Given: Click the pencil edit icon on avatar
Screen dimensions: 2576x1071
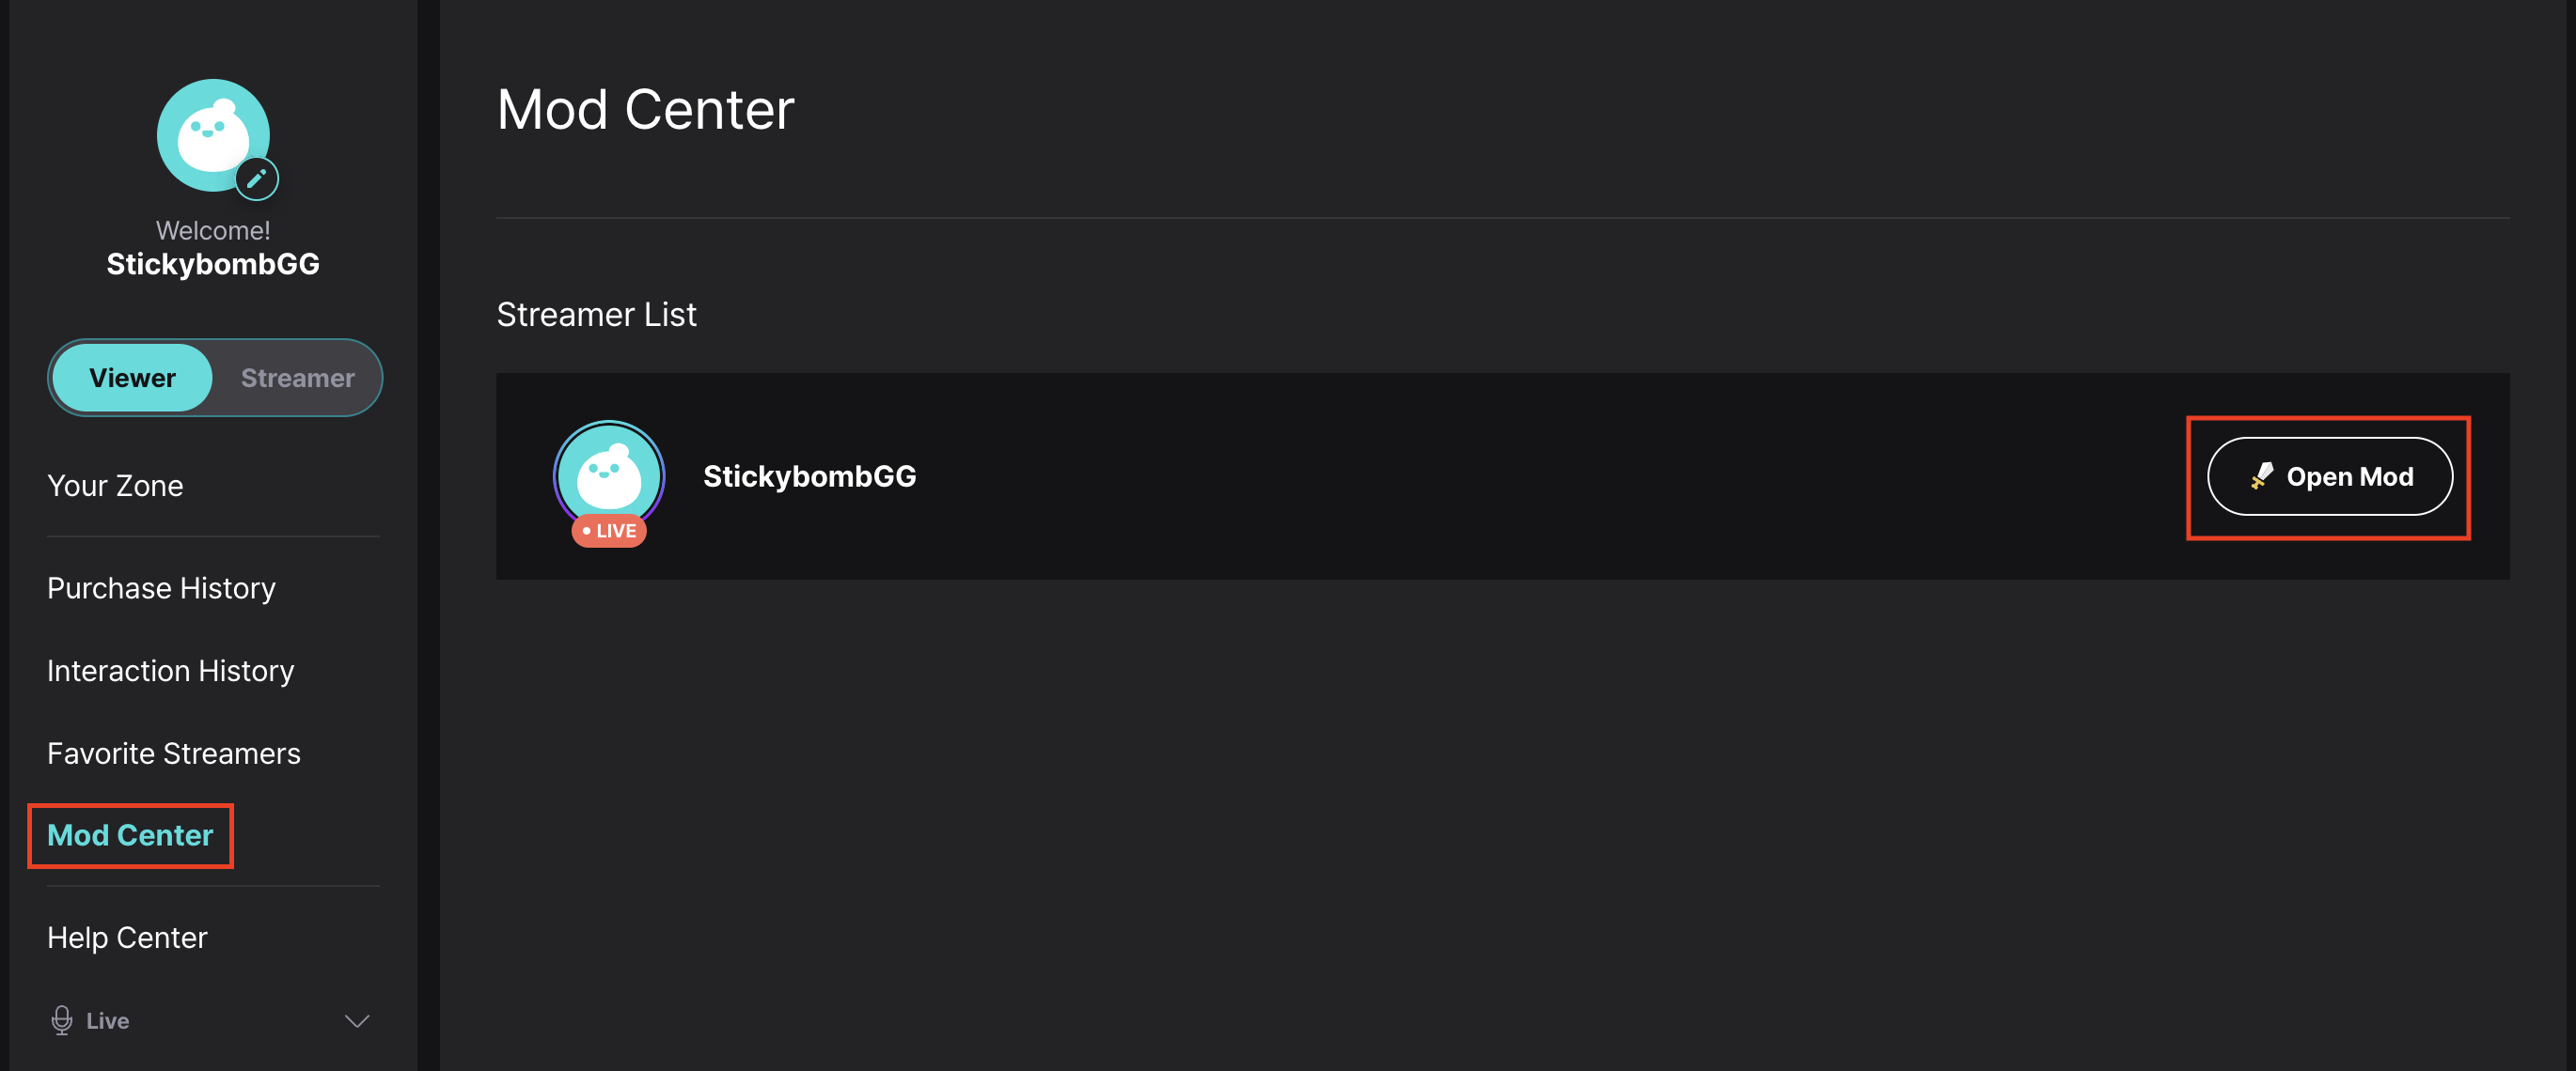Looking at the screenshot, I should click(x=257, y=178).
